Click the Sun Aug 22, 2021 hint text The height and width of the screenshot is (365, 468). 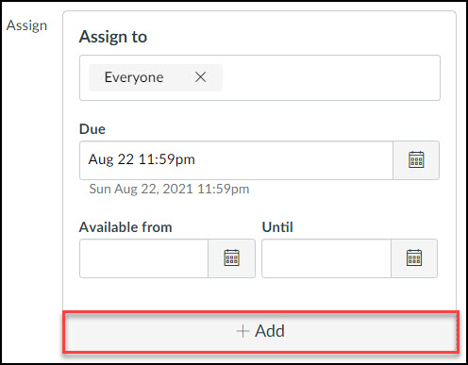click(x=169, y=189)
